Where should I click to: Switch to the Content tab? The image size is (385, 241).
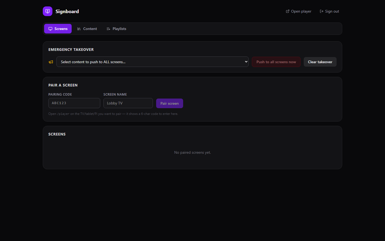(x=87, y=29)
